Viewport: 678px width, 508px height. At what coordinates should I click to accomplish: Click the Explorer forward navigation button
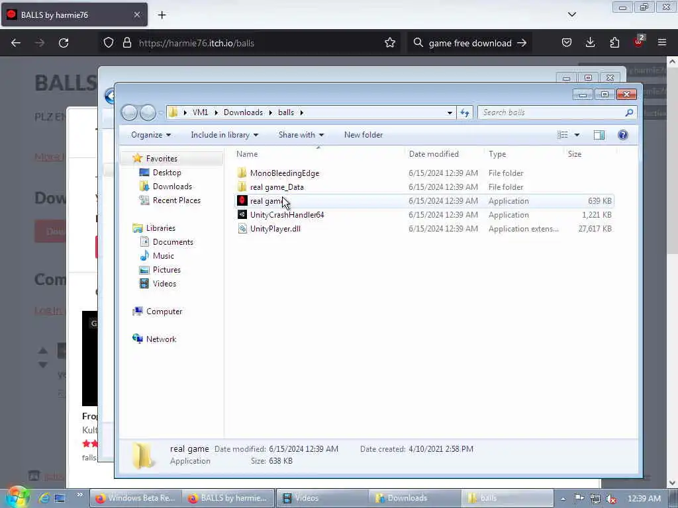pyautogui.click(x=148, y=112)
